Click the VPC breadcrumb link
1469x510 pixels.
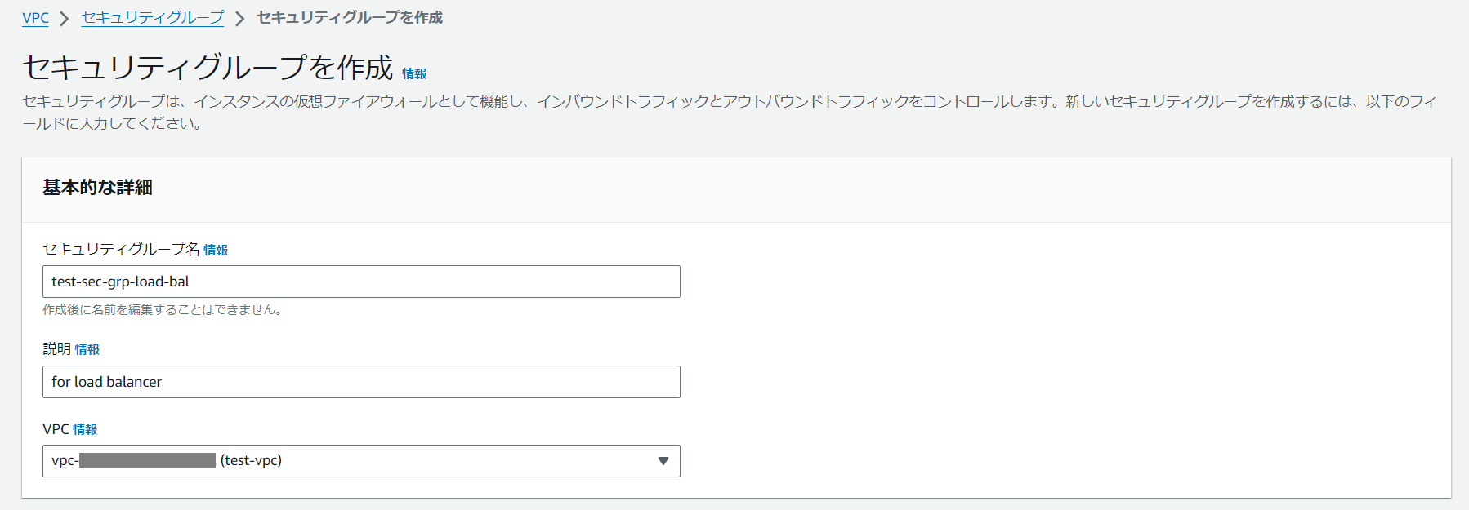(x=35, y=18)
